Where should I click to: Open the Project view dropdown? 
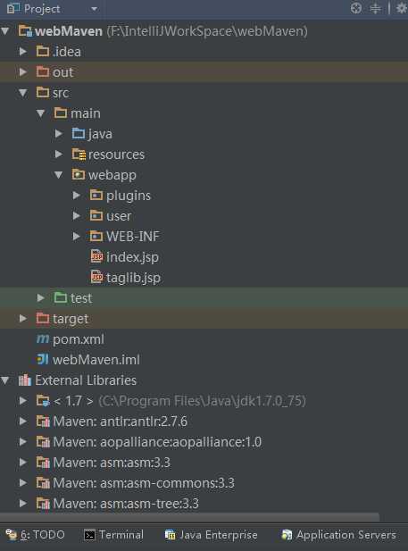coord(94,9)
